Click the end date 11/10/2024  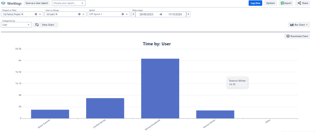(175, 14)
